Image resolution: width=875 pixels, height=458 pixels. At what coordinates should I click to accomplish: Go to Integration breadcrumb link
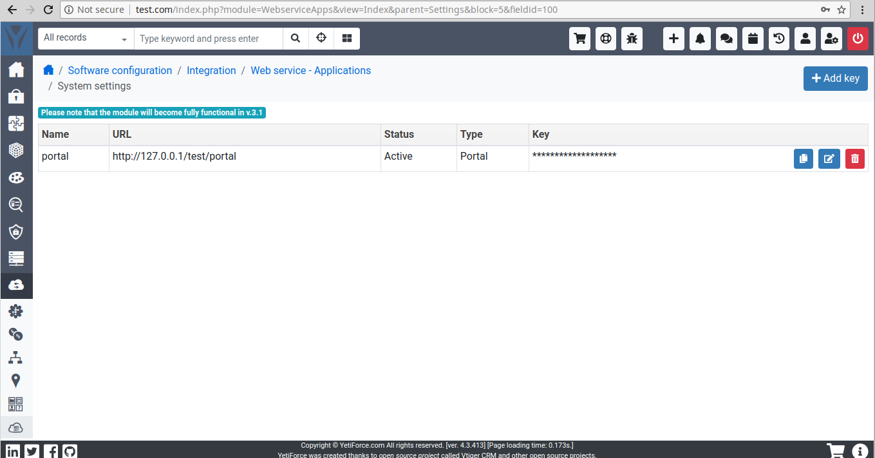(211, 70)
